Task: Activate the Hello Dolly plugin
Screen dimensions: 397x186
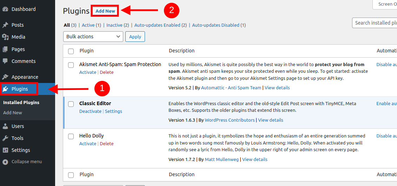Action: [x=88, y=143]
